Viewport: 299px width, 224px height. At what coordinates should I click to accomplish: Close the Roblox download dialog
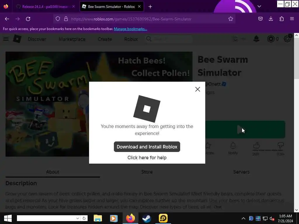point(198,89)
